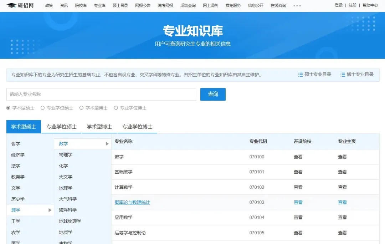Select the 化学 subcategory
The image size is (385, 244).
[63, 166]
